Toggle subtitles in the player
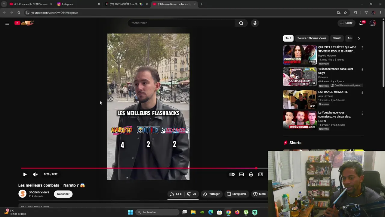This screenshot has width=385, height=217. 241,174
